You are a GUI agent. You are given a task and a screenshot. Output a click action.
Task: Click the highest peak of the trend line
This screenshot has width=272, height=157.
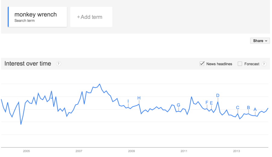[x=100, y=84]
